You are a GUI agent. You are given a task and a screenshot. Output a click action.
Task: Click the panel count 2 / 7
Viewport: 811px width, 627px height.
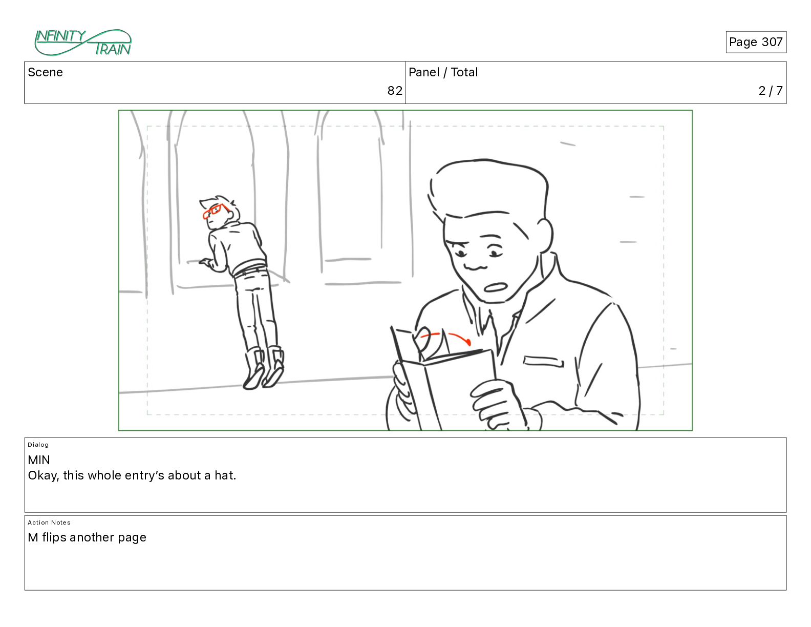[x=771, y=91]
